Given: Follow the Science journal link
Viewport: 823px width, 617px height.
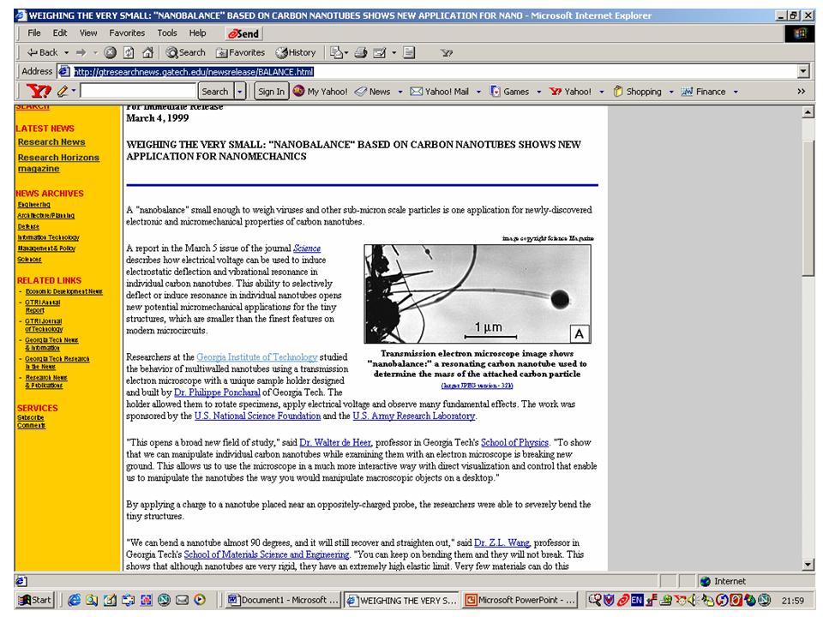Looking at the screenshot, I should 307,249.
